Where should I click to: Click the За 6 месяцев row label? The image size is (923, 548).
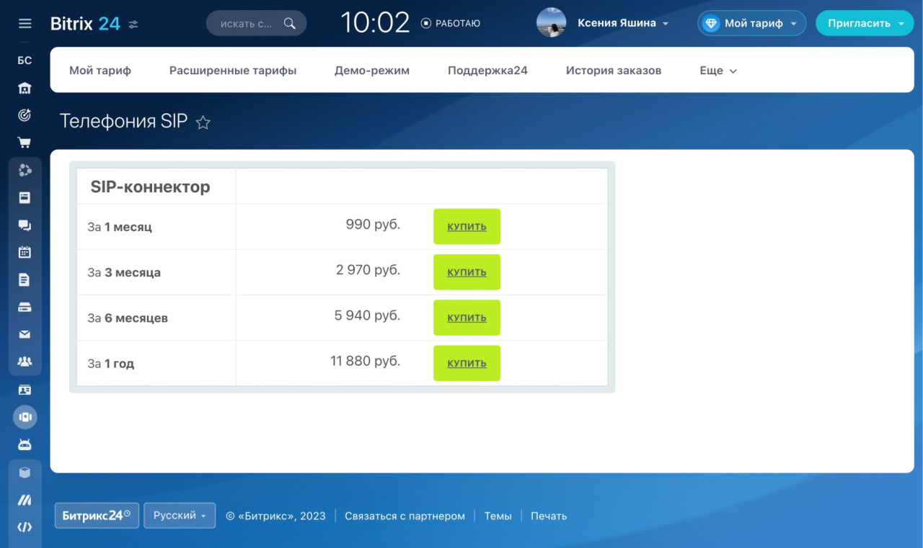pos(128,318)
